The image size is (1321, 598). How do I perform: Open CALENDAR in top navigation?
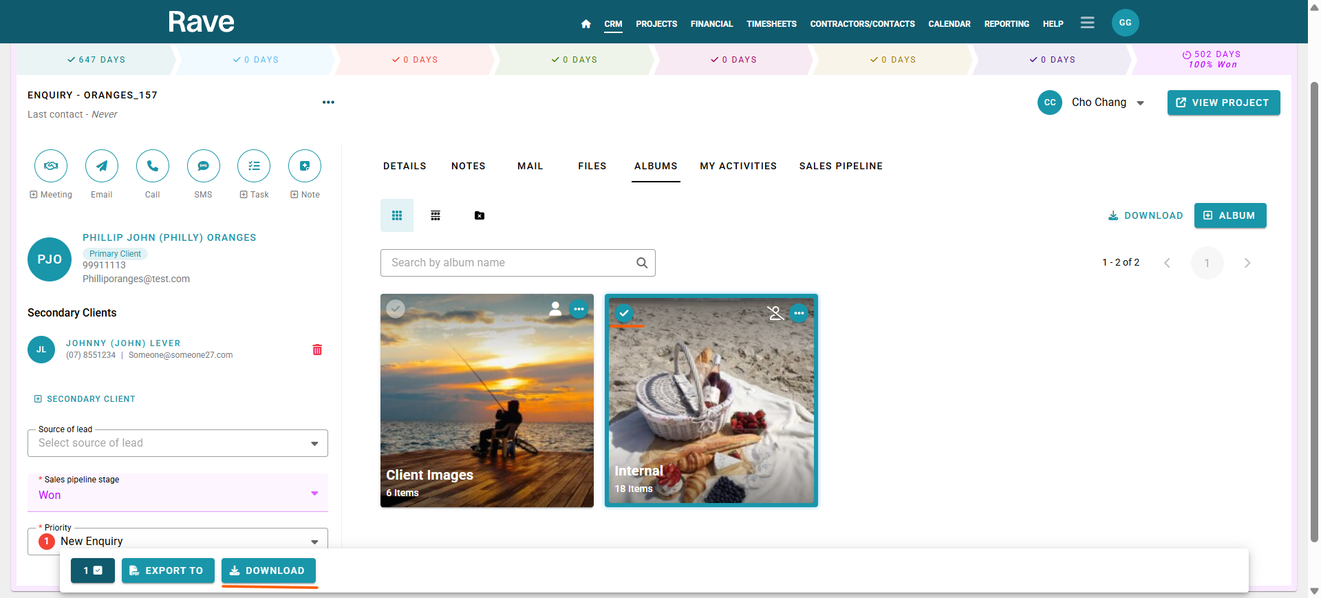point(949,24)
